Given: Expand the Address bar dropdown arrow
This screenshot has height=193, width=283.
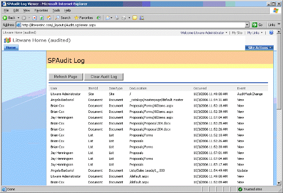Looking at the screenshot, I should click(247, 25).
